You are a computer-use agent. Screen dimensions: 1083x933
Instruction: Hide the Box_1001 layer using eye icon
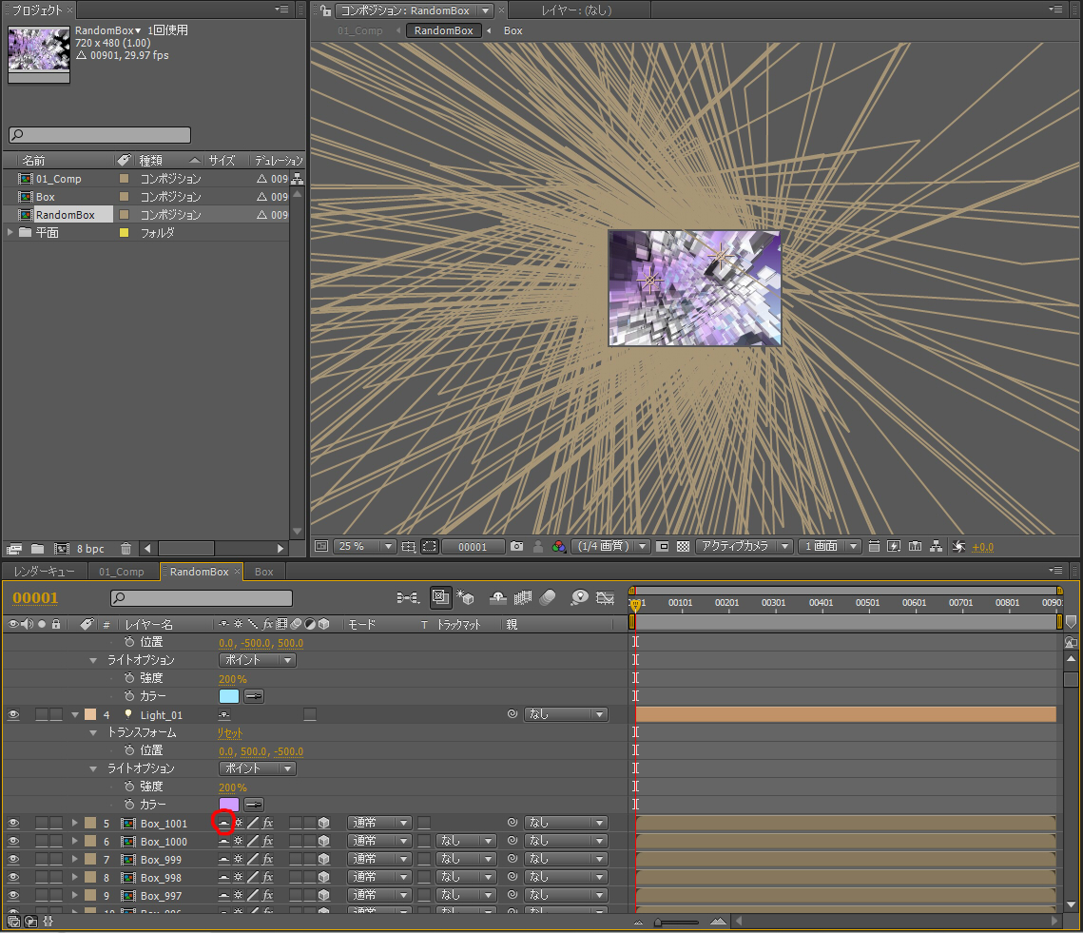[13, 824]
